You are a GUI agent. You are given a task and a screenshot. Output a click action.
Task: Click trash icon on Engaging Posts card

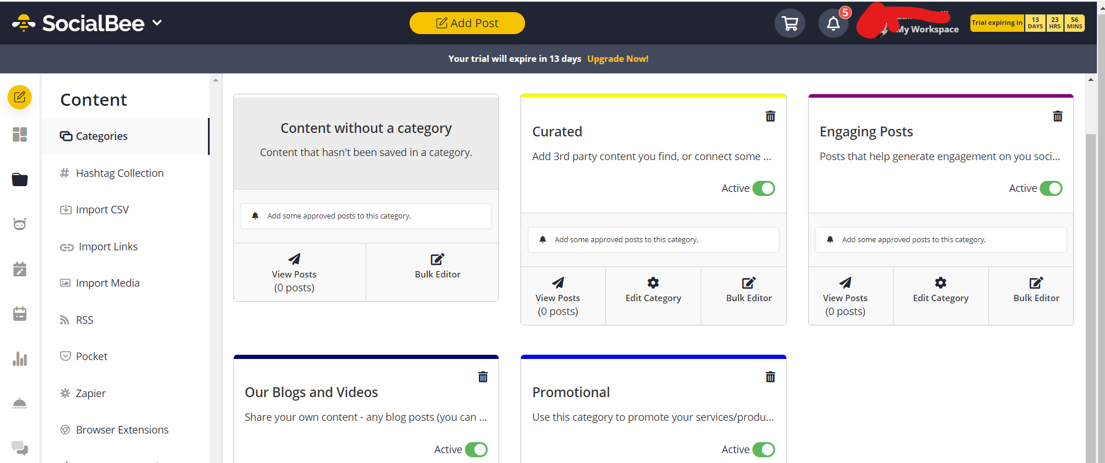[1057, 116]
